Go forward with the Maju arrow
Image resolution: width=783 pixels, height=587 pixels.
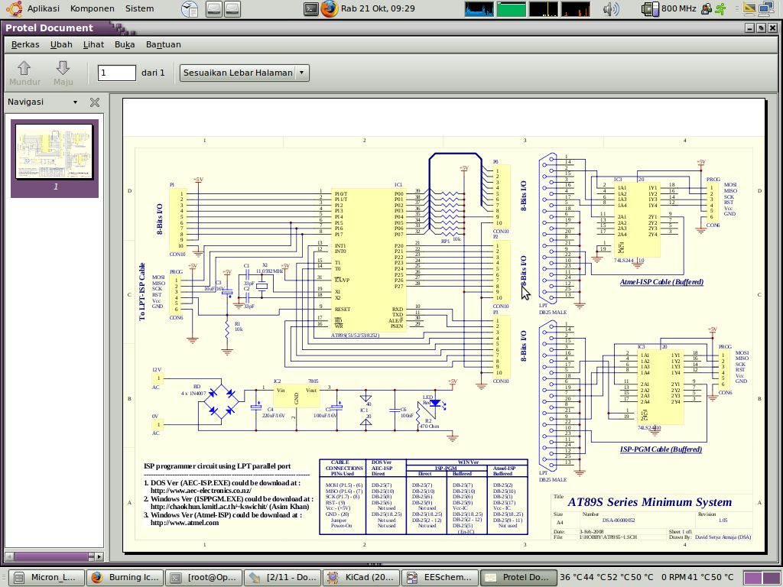[x=63, y=73]
